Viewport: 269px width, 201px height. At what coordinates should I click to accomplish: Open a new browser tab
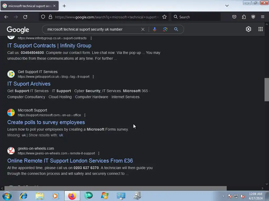tap(64, 6)
